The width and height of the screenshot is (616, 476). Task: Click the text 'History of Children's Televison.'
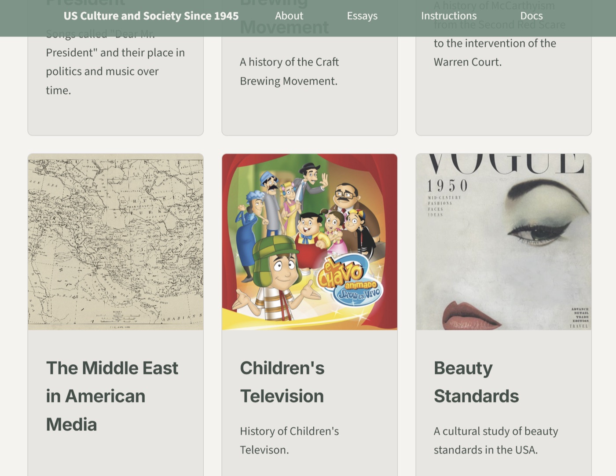(x=289, y=440)
